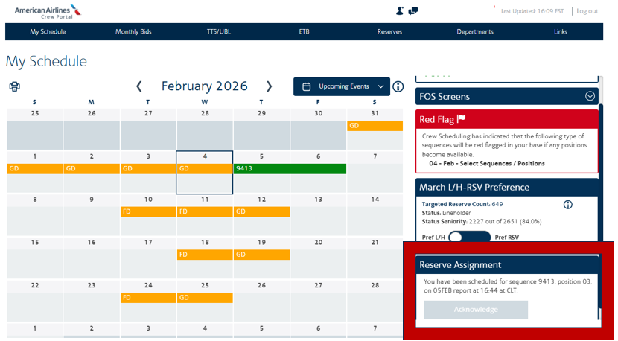618x341 pixels.
Task: Open the Monthly Bids menu
Action: pyautogui.click(x=133, y=31)
